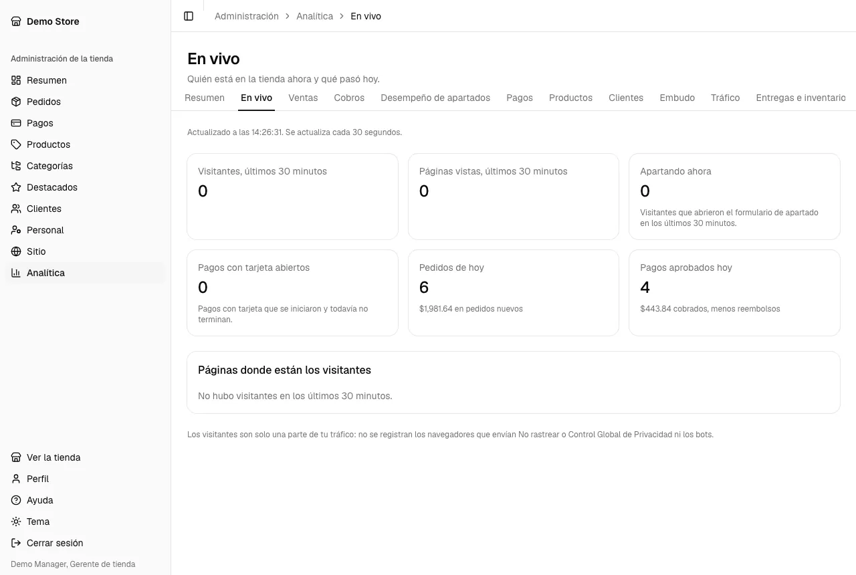This screenshot has width=856, height=575.
Task: Switch to the Tráfico tab
Action: point(725,98)
